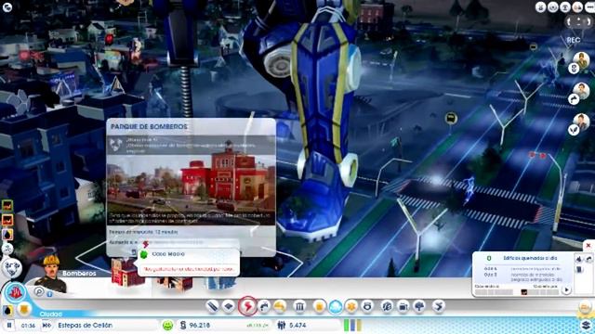This screenshot has height=334, width=595.
Task: Open the Roads build menu icon
Action: (x=213, y=306)
